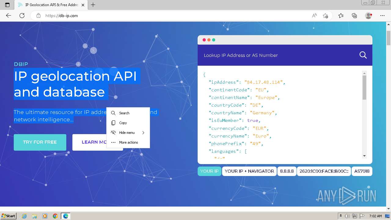Click the "Europe" continent name value
The height and width of the screenshot is (220, 391).
[266, 97]
